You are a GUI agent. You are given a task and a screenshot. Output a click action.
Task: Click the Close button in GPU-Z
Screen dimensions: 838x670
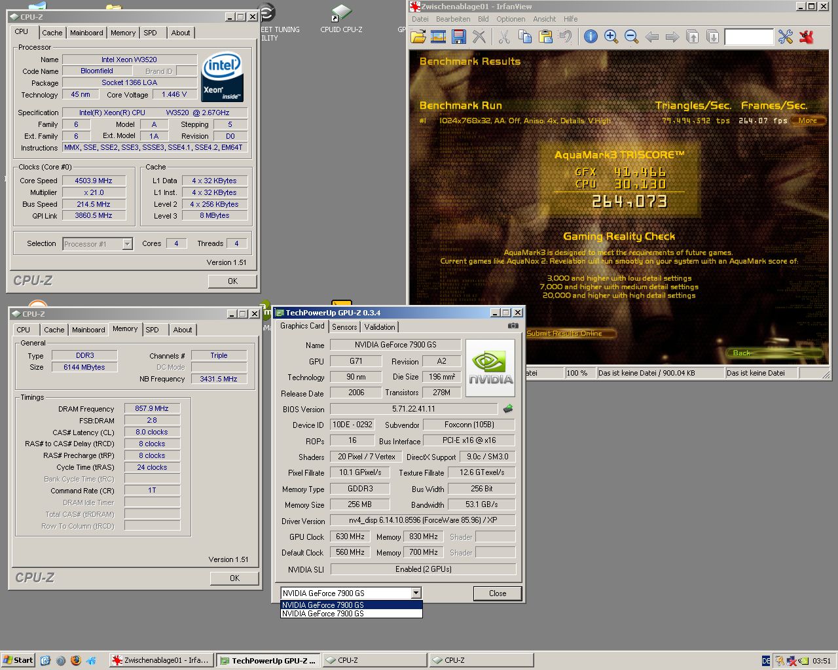pyautogui.click(x=498, y=593)
